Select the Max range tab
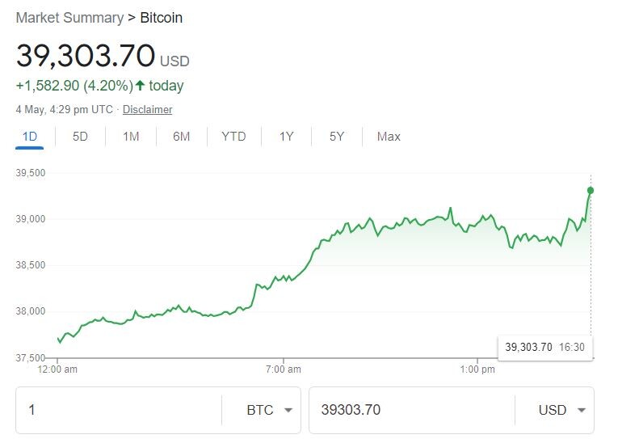Image resolution: width=618 pixels, height=439 pixels. coord(389,137)
